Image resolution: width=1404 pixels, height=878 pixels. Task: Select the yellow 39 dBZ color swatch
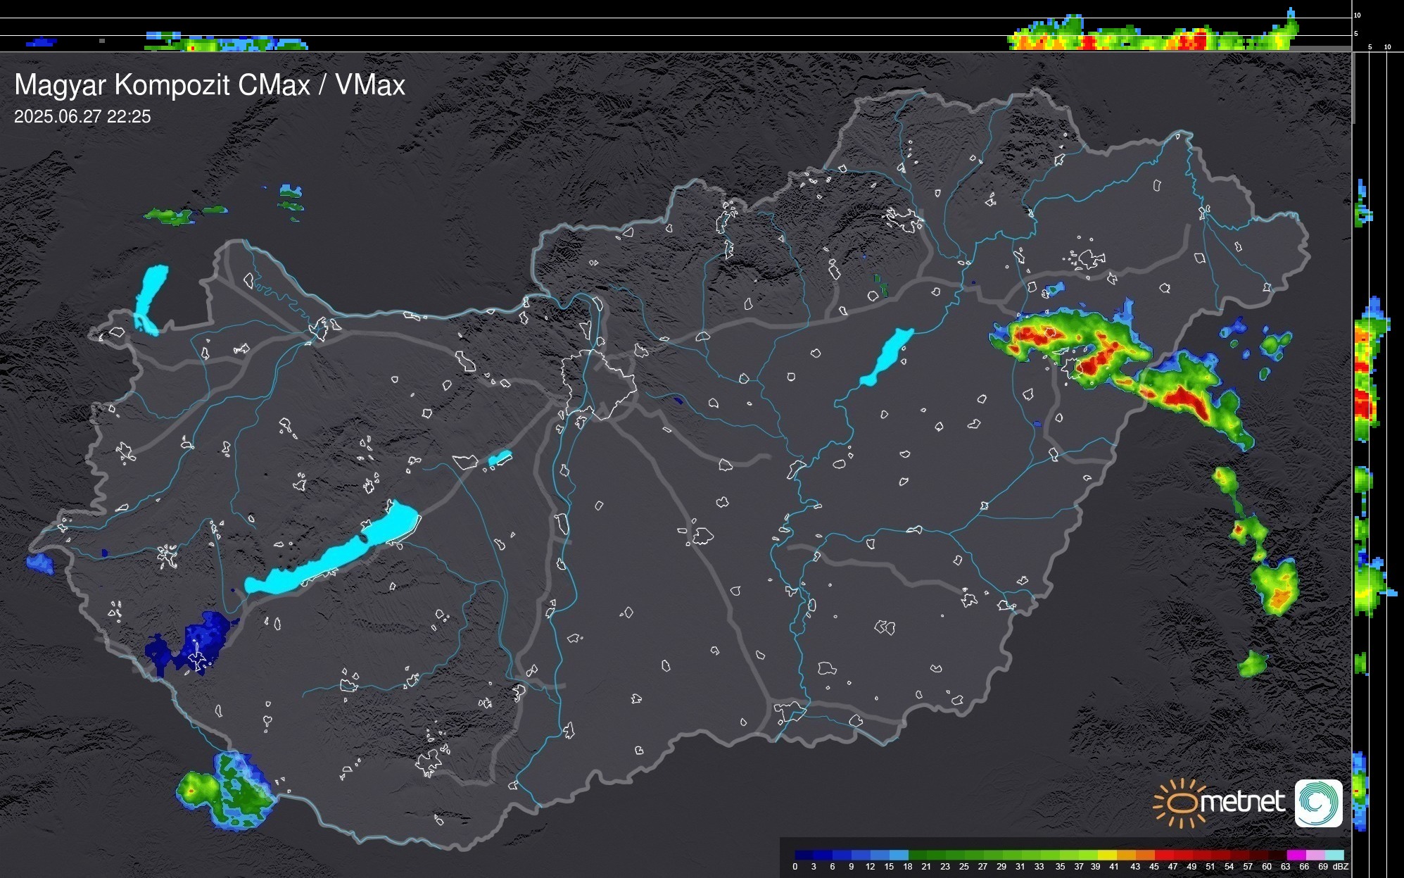coord(1106,855)
